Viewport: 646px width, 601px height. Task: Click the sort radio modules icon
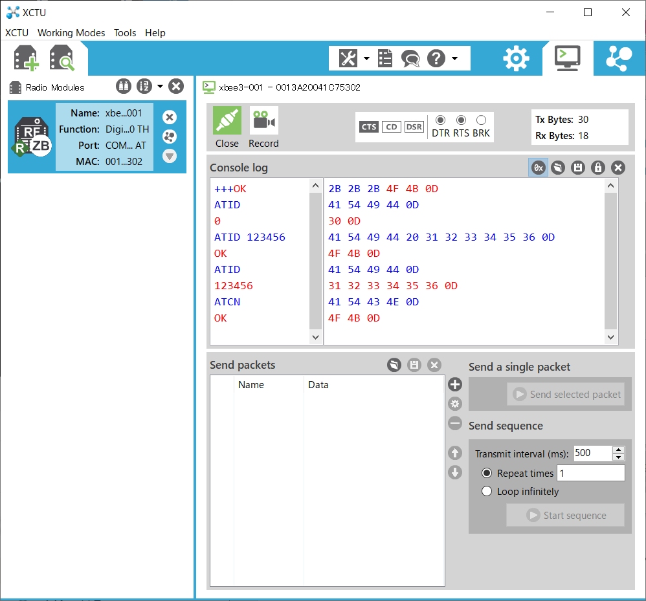tap(144, 87)
